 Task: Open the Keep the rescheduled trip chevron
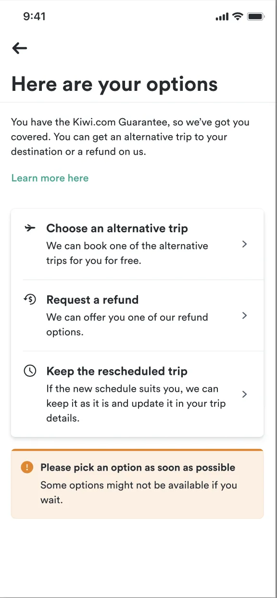point(244,394)
